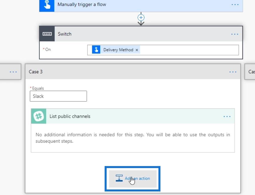Click the Slack hashtag icon

(38, 116)
